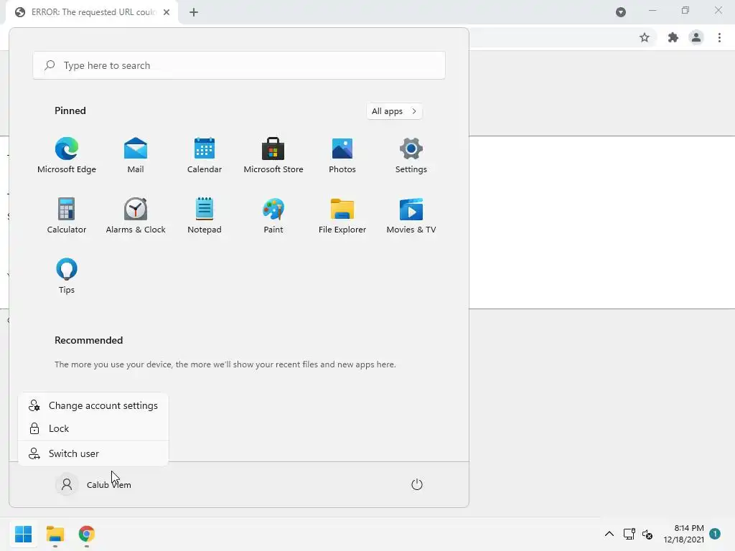This screenshot has width=735, height=551.
Task: Launch Movies & TV
Action: [x=411, y=215]
